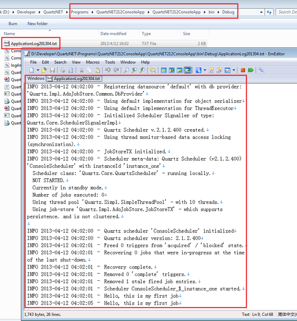This screenshot has height=321, width=297.
Task: Click the Paste clipboard icon
Action: 97,70
